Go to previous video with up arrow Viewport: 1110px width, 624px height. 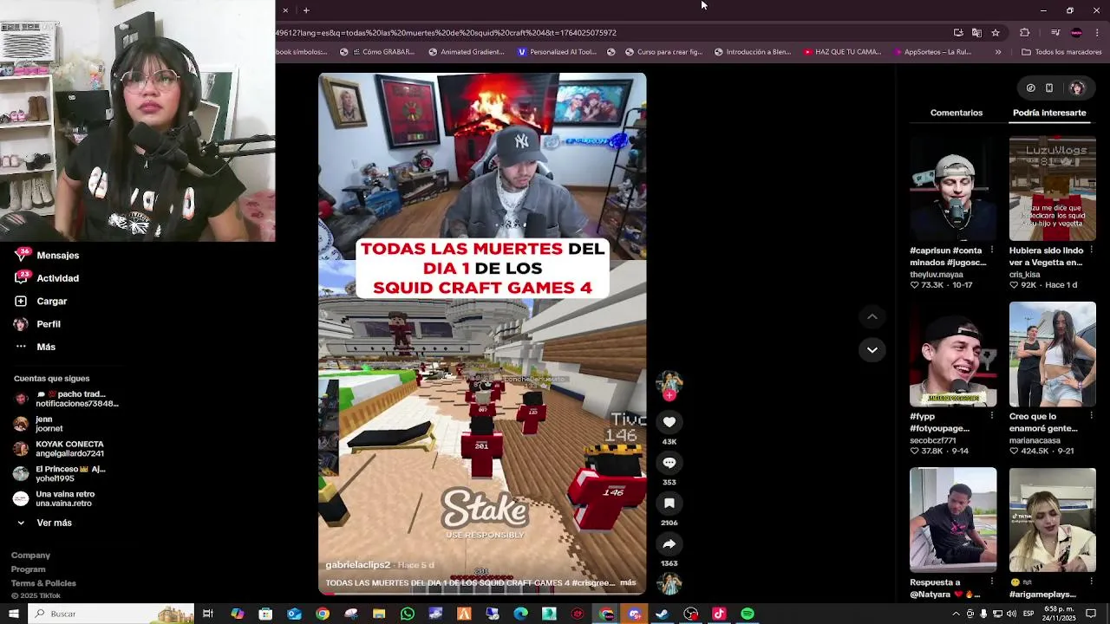click(x=872, y=317)
